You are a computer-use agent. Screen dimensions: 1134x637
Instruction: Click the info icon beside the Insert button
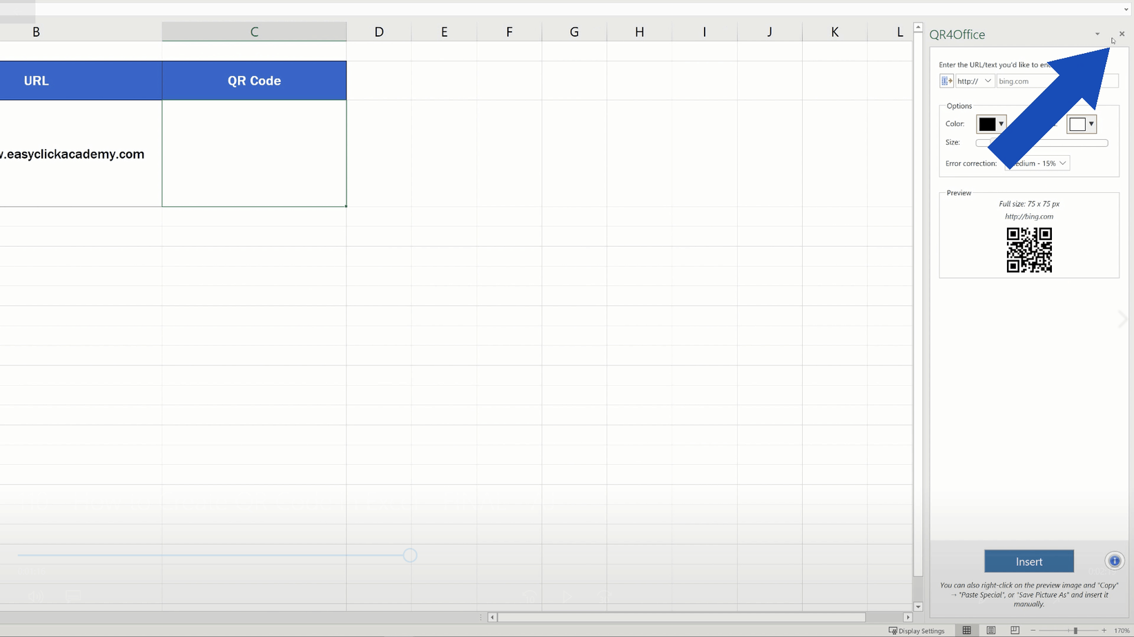click(1114, 560)
